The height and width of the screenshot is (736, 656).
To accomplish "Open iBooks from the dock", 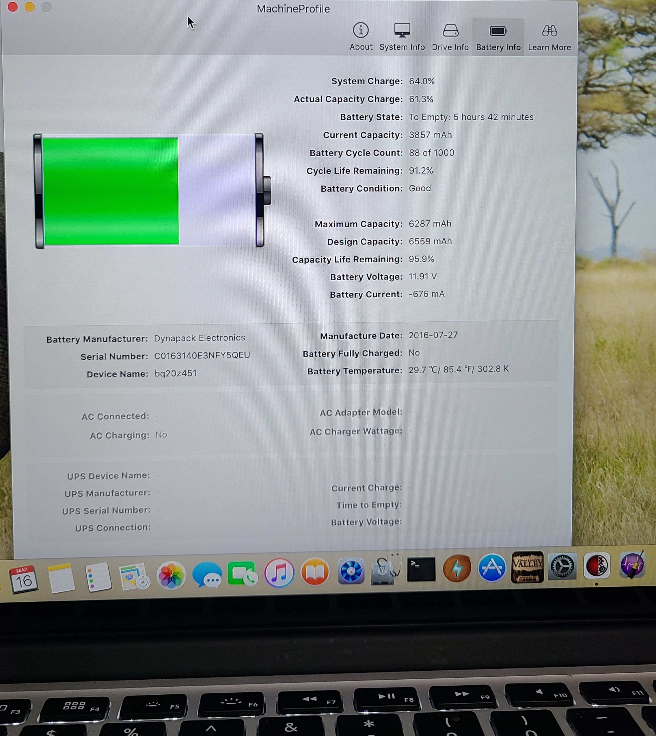I will click(x=315, y=572).
